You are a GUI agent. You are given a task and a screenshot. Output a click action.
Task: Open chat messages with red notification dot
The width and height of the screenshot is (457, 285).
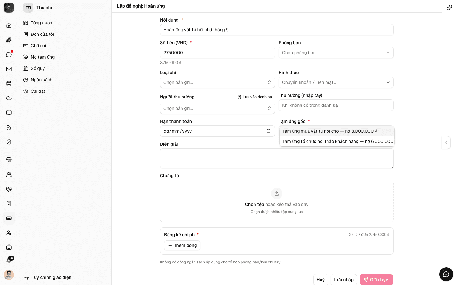[x=9, y=54]
